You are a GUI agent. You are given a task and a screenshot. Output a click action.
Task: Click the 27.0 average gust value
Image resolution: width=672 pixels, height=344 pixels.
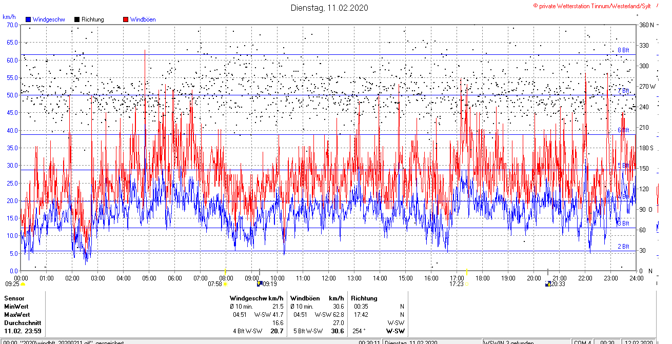point(338,322)
